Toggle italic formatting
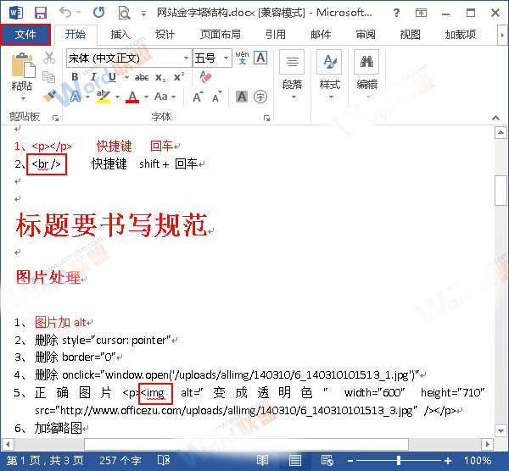509x471 pixels. coord(92,77)
